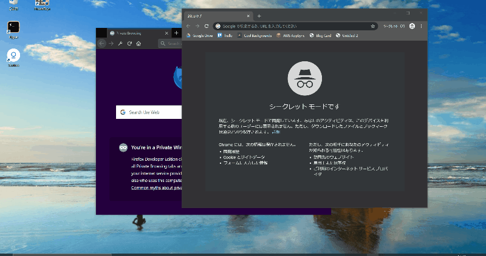The height and width of the screenshot is (256, 486).
Task: Click the 'You're in a Private Win' heading in Firefox
Action: pos(156,147)
